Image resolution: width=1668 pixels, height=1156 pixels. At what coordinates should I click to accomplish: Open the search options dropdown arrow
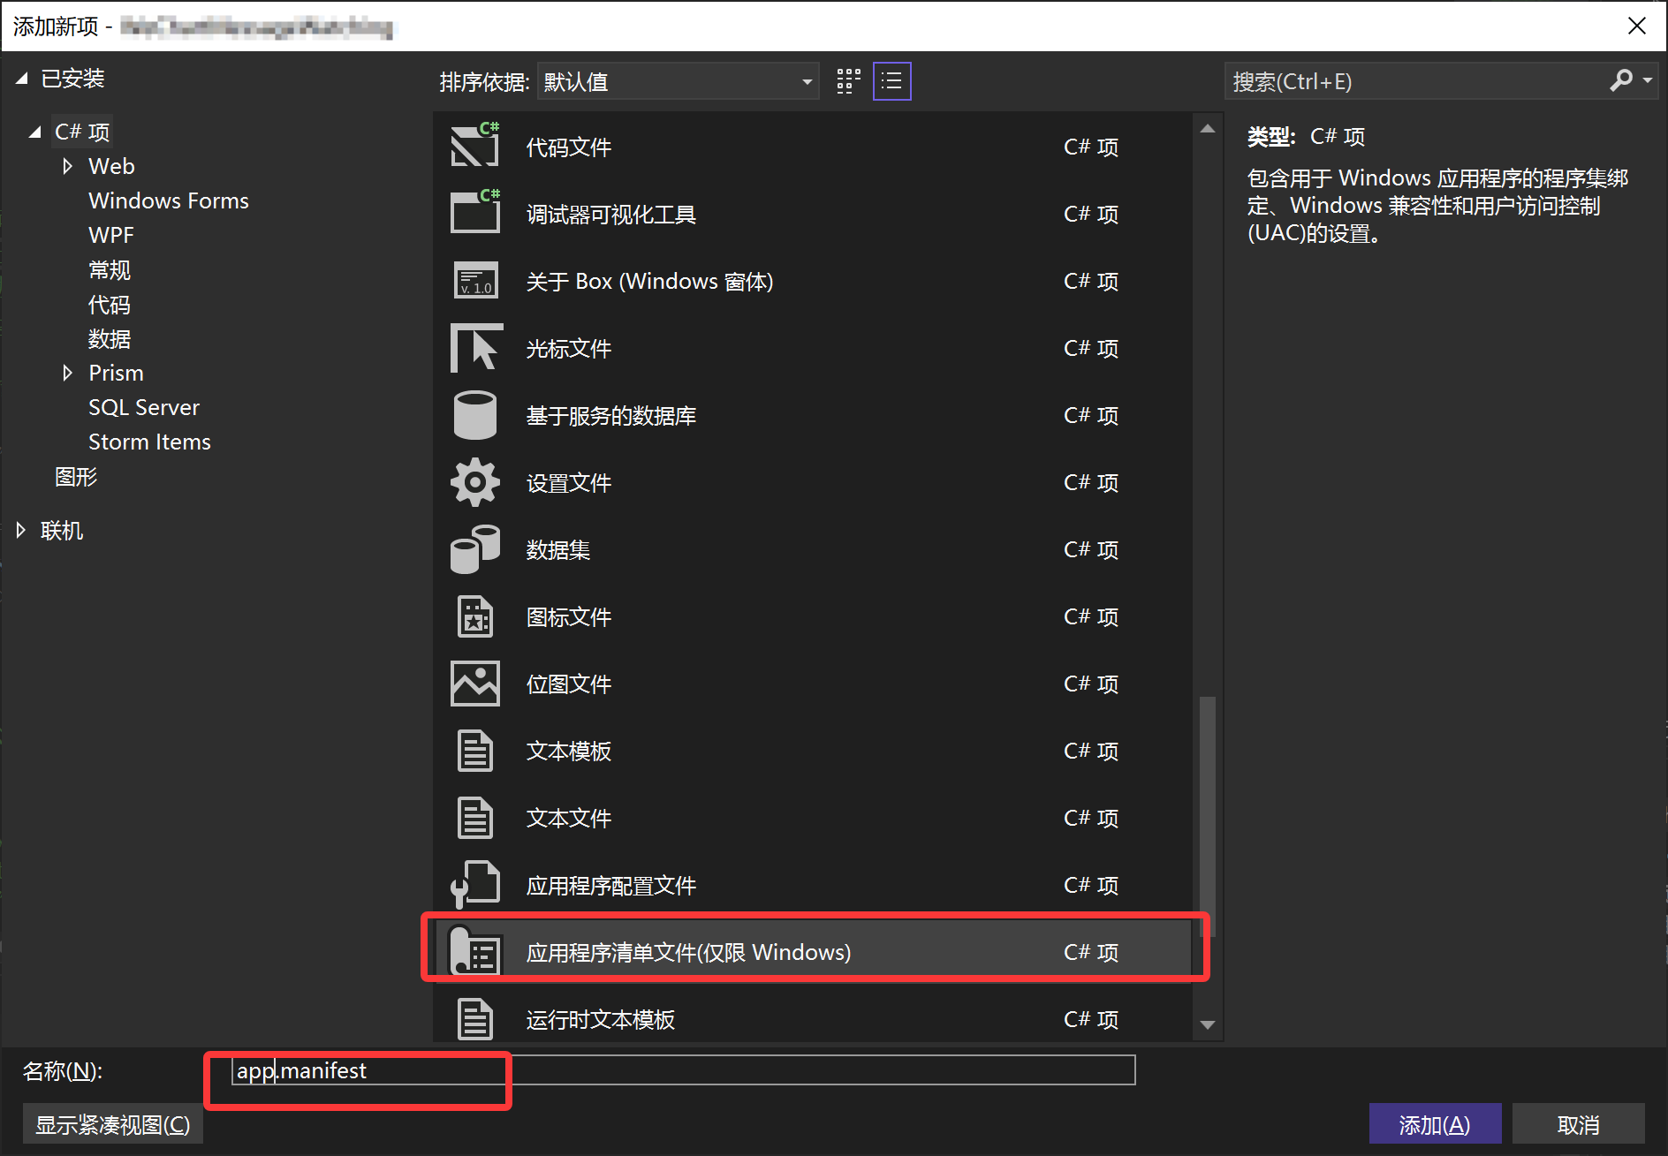(1648, 81)
